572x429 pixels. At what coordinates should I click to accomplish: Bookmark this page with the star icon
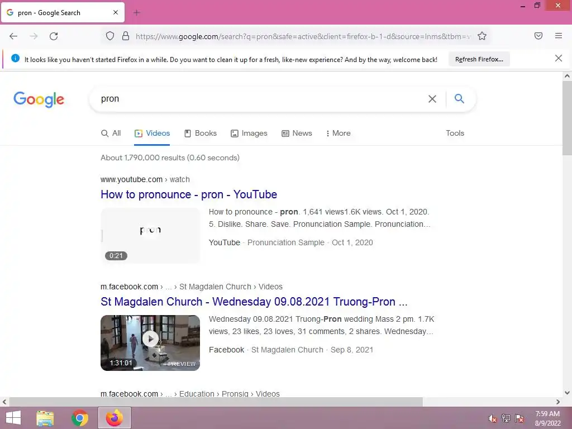(482, 36)
